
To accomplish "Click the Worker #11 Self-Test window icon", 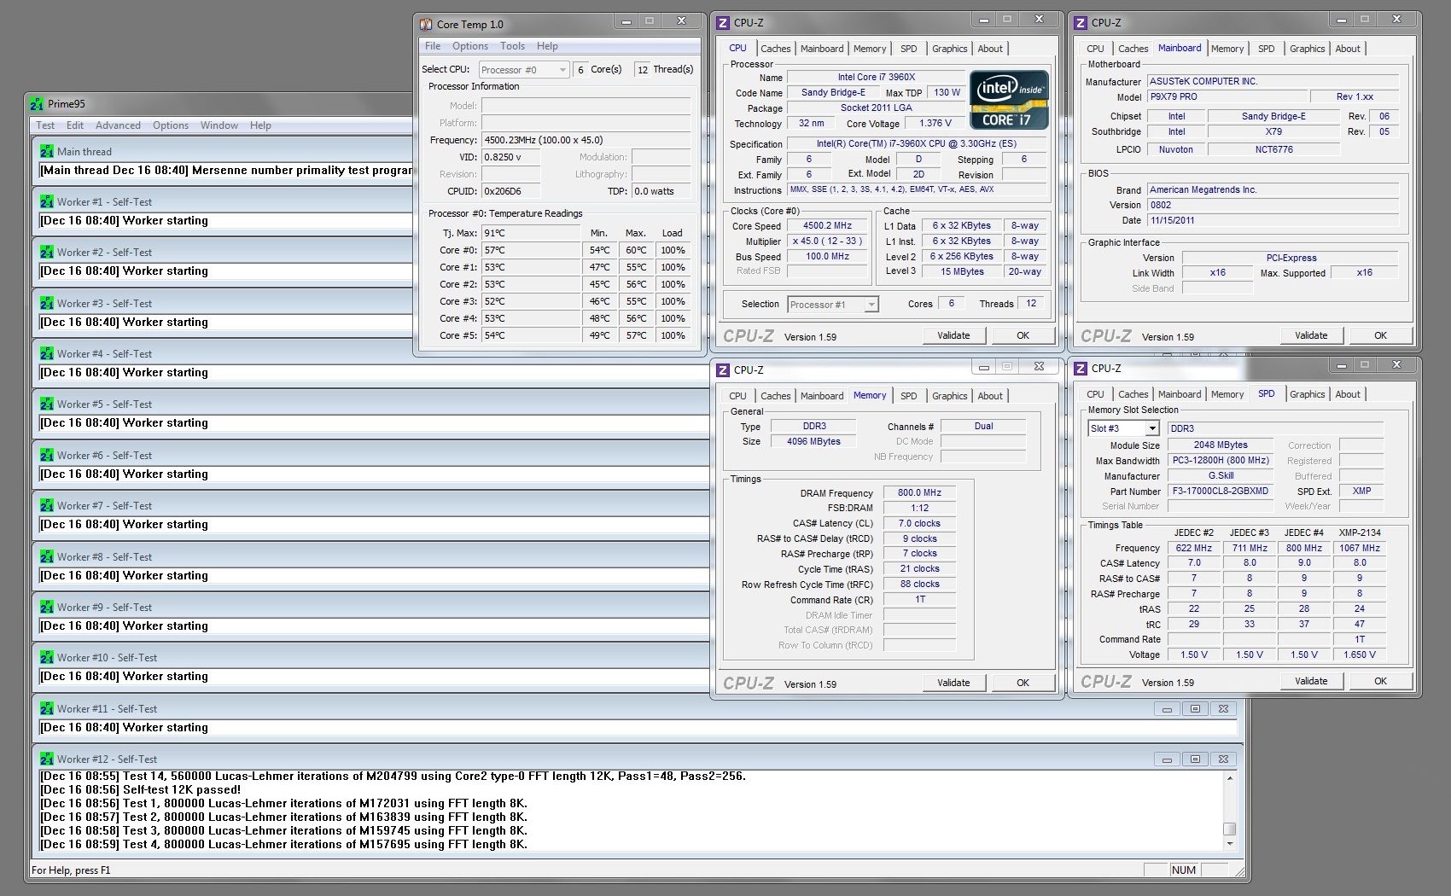I will click(46, 708).
